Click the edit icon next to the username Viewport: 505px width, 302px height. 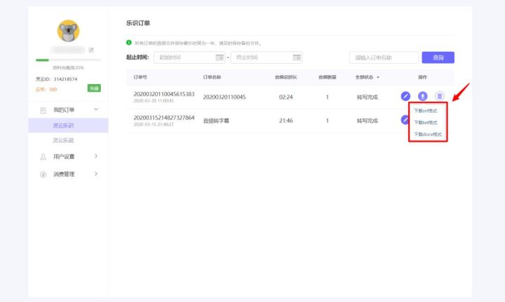point(91,50)
